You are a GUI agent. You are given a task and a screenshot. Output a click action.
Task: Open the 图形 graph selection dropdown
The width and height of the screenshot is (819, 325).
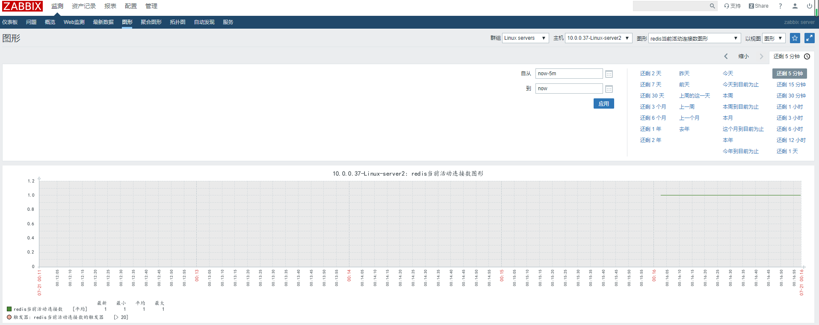click(x=695, y=38)
